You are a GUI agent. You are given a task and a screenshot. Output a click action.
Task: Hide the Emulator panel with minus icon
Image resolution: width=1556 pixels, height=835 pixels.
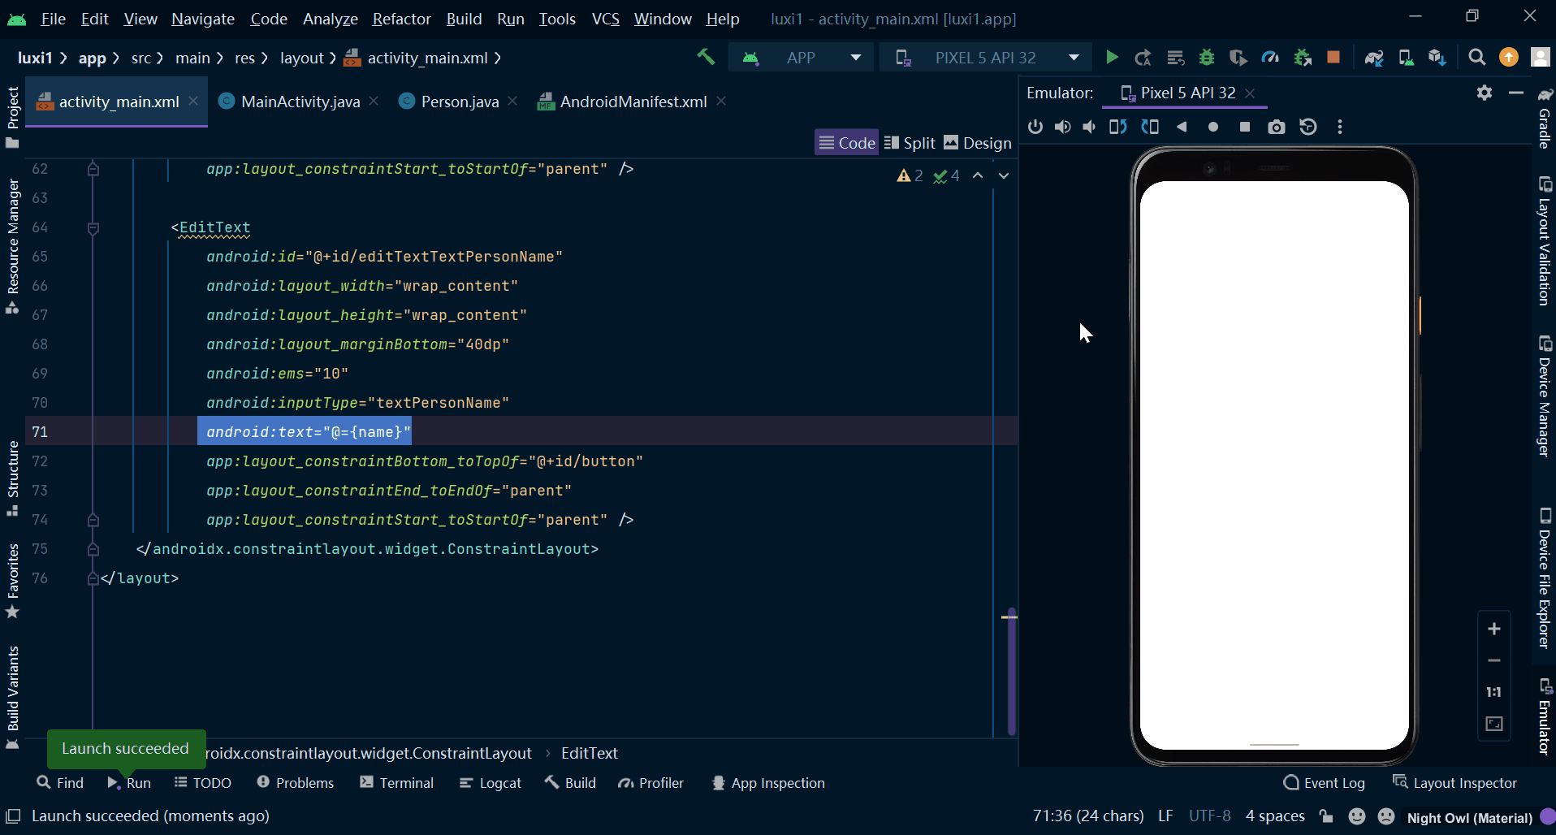pos(1516,93)
